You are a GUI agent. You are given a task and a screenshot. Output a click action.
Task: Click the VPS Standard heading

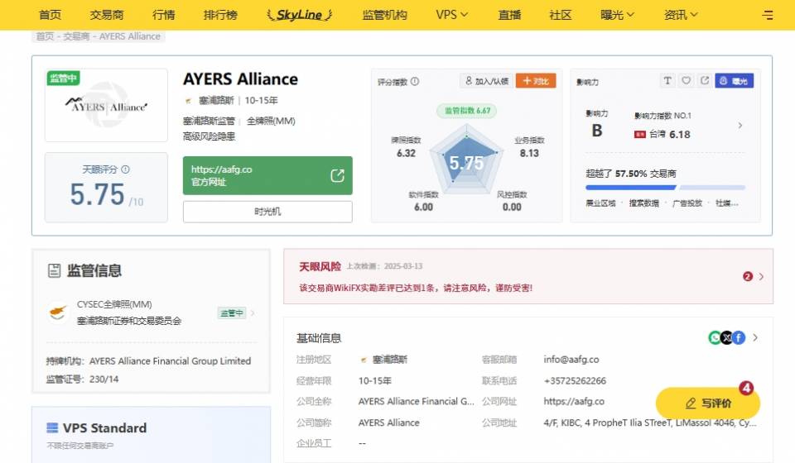click(104, 428)
